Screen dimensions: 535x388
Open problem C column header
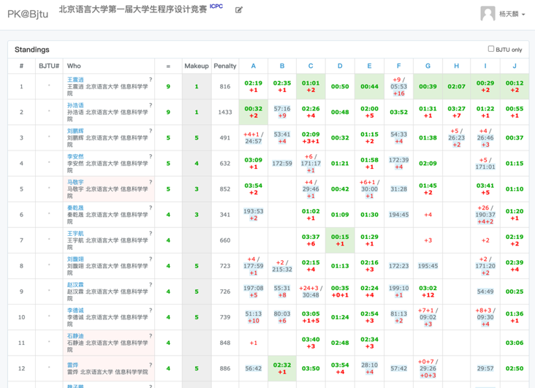click(311, 66)
